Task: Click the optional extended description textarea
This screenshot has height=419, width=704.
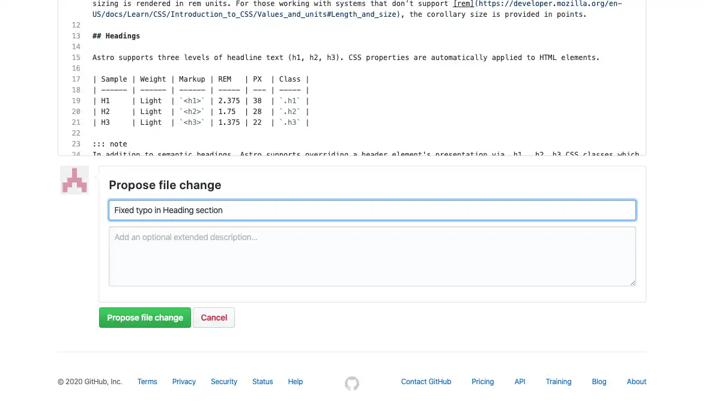Action: coord(372,255)
